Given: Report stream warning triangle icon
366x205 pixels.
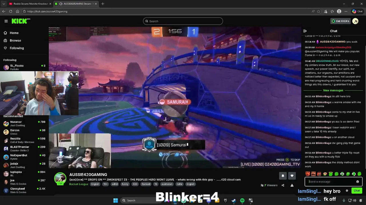Looking at the screenshot, I should pos(292,185).
